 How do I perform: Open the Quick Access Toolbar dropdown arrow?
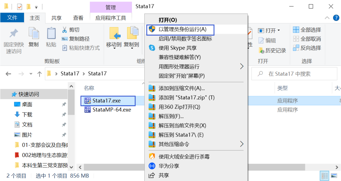pyautogui.click(x=36, y=7)
